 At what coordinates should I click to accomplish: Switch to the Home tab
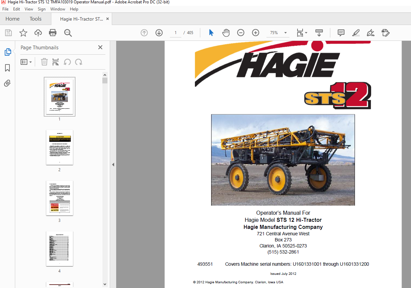(12, 19)
